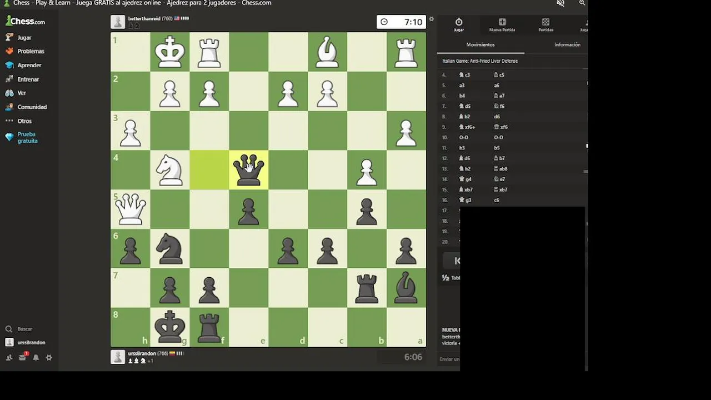Switch to the Información tab

pyautogui.click(x=567, y=44)
